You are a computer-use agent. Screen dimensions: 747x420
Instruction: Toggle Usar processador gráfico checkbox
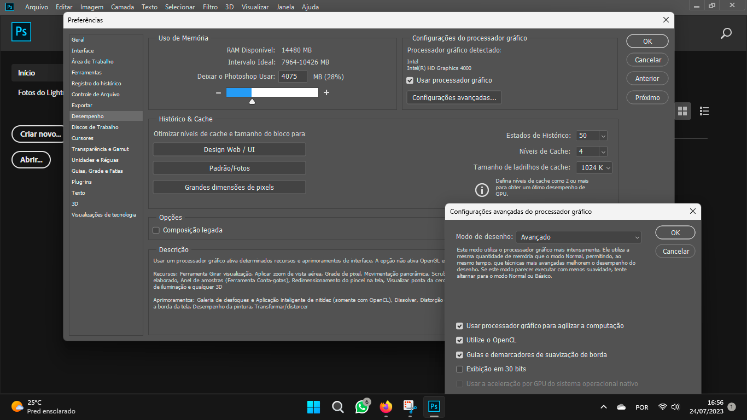click(410, 80)
